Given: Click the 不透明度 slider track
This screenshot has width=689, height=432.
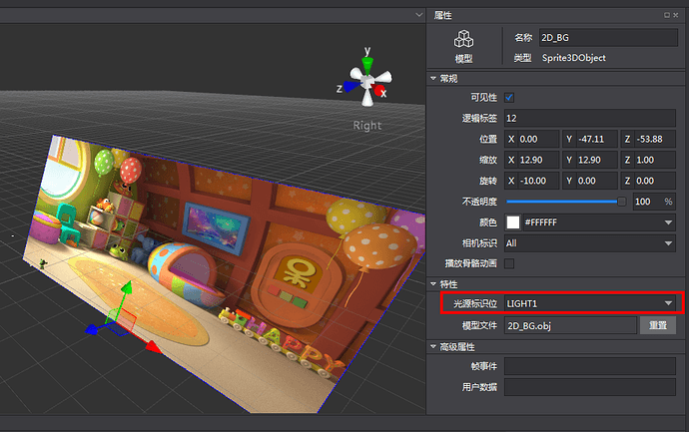Looking at the screenshot, I should click(x=562, y=202).
